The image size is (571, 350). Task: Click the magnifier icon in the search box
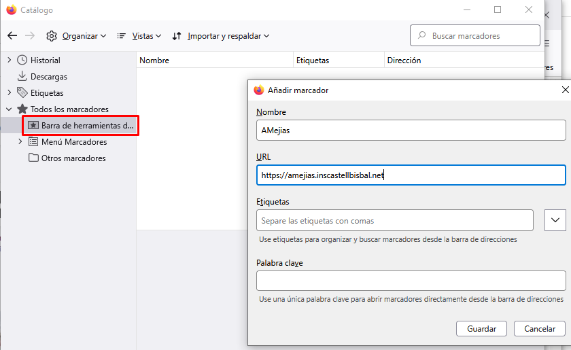[422, 36]
